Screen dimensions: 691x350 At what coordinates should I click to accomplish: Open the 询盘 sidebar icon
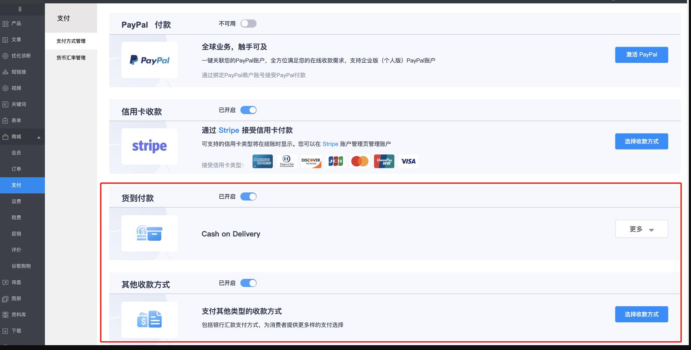pos(5,282)
